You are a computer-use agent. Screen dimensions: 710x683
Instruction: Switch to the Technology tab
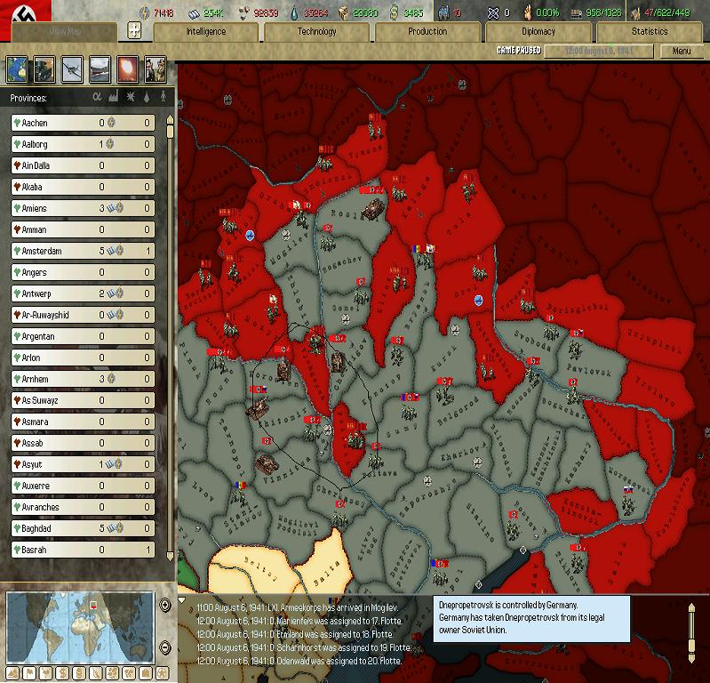(x=317, y=32)
